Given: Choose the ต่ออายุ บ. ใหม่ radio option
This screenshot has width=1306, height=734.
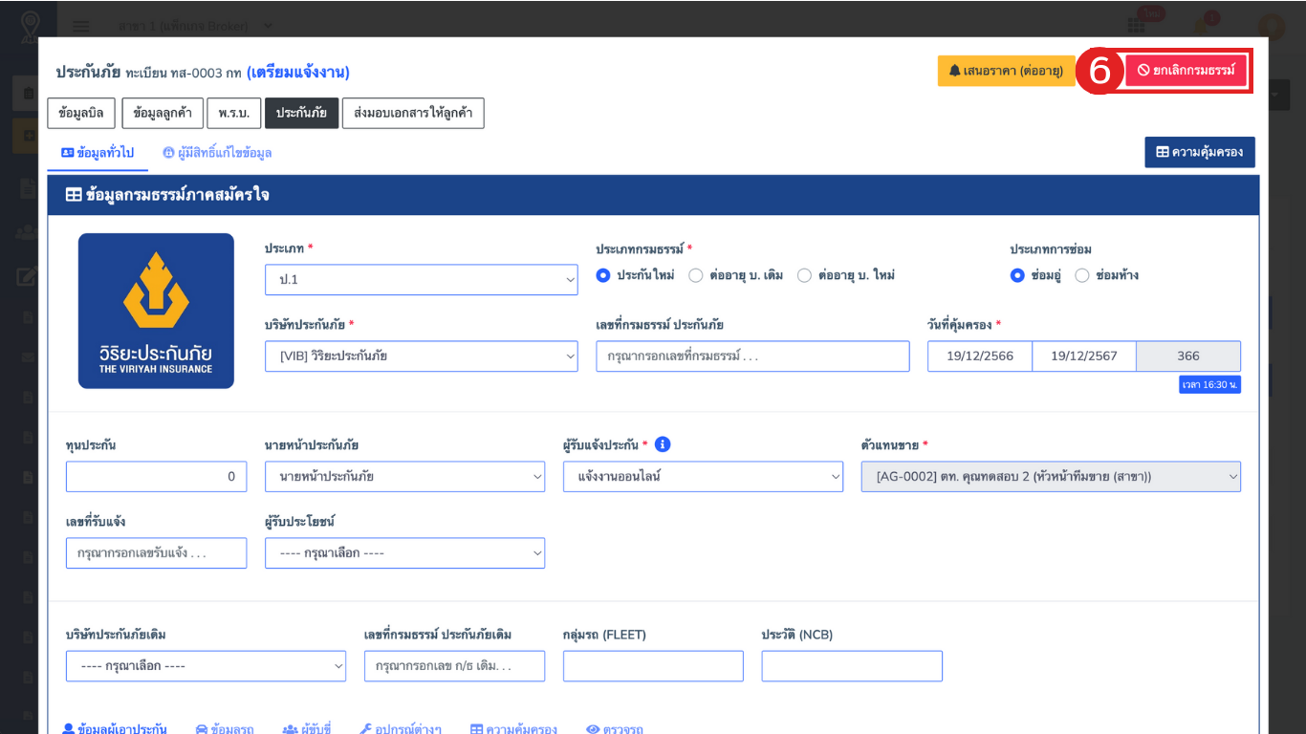Looking at the screenshot, I should [x=805, y=275].
